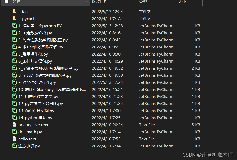Click date 2022/4/10 20:34

(107, 125)
